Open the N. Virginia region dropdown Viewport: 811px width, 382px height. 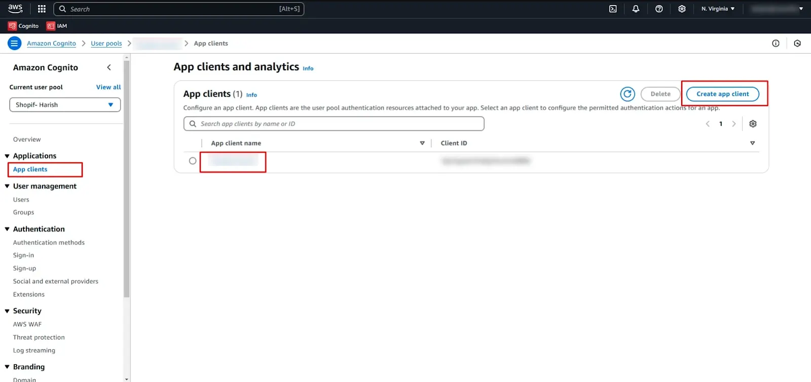718,9
